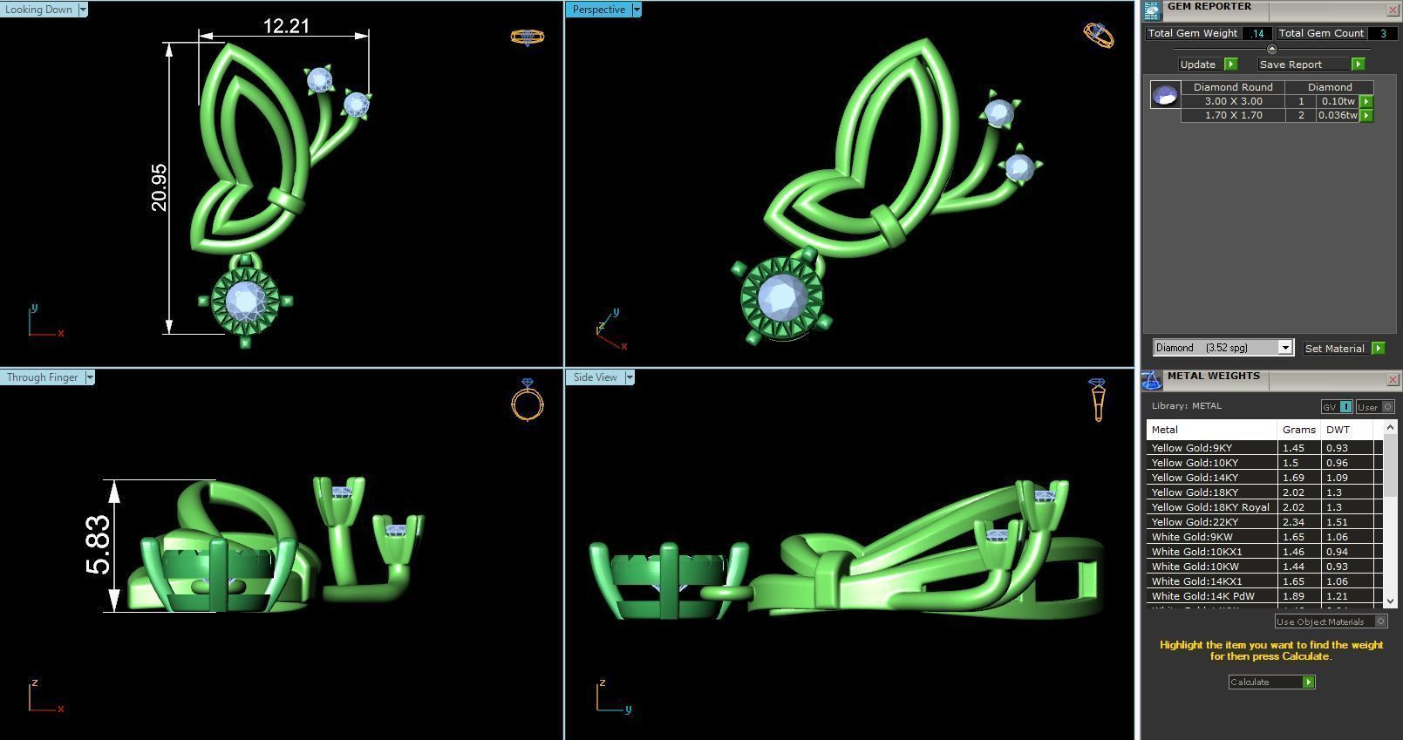Click the Side View viewport ring icon

[x=1097, y=400]
